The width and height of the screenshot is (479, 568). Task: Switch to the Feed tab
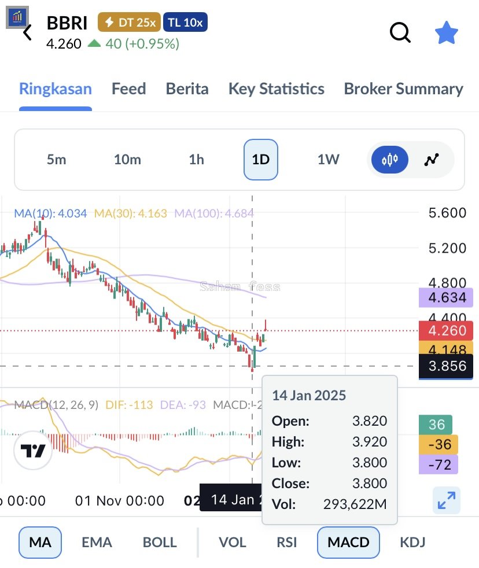tap(128, 88)
